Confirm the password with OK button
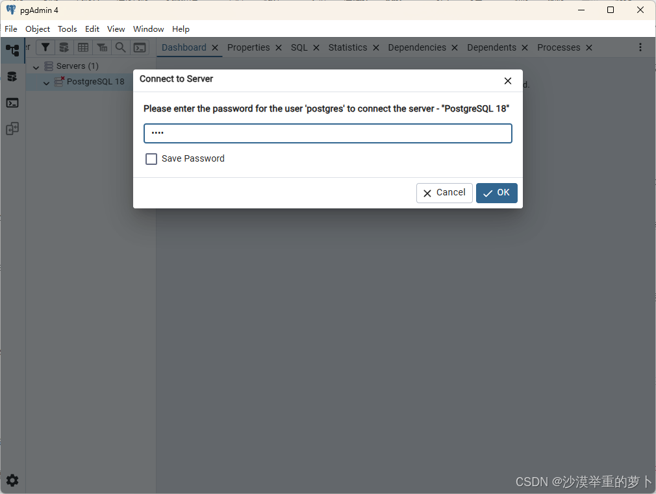Image resolution: width=656 pixels, height=494 pixels. click(x=497, y=193)
